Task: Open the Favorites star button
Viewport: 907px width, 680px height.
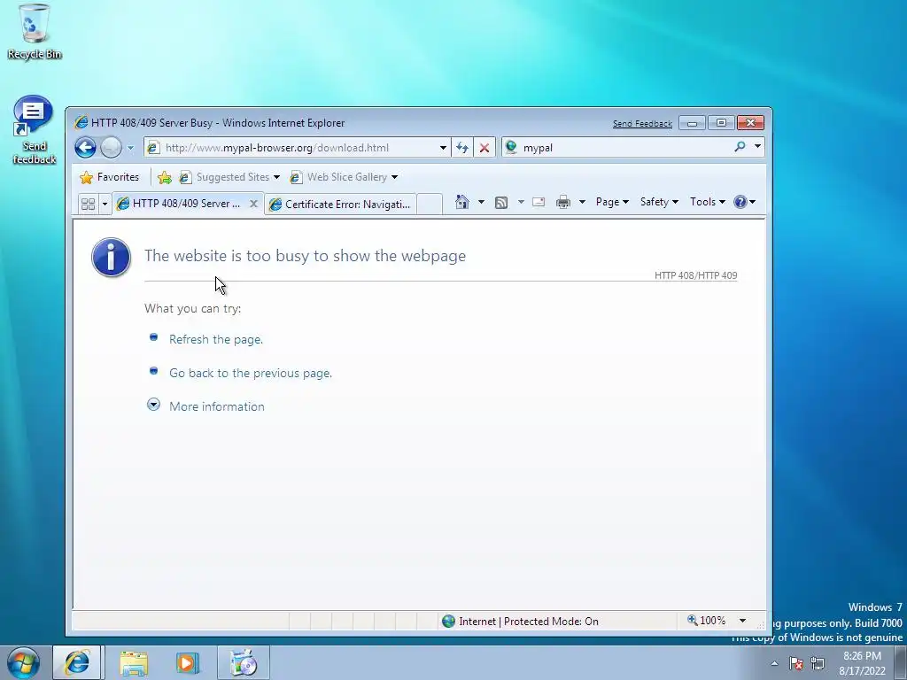Action: click(x=109, y=177)
